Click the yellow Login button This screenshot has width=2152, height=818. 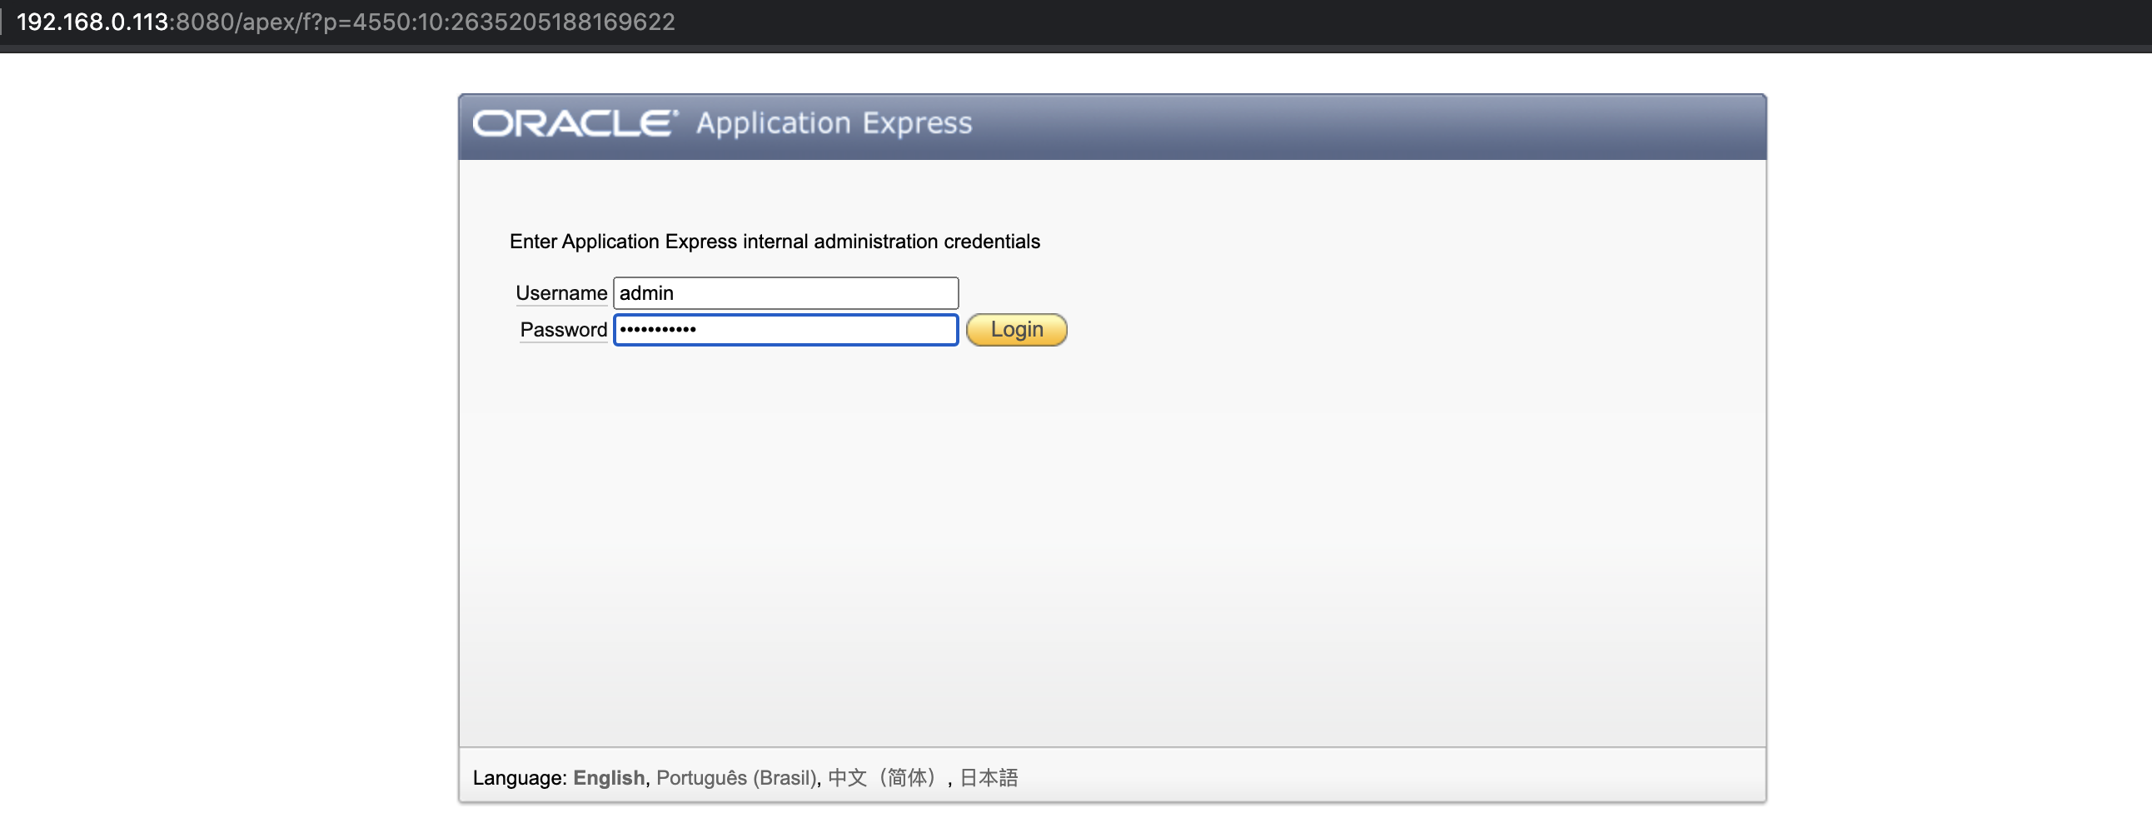point(1016,330)
